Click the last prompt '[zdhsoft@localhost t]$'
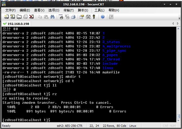Image resolution: width=182 pixels, height=129 pixels. tap(26, 120)
